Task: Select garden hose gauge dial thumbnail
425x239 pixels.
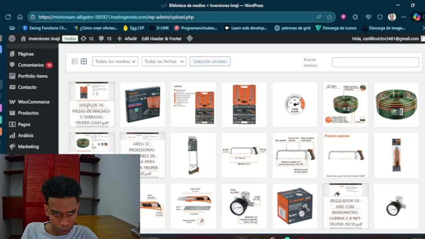Action: click(295, 105)
